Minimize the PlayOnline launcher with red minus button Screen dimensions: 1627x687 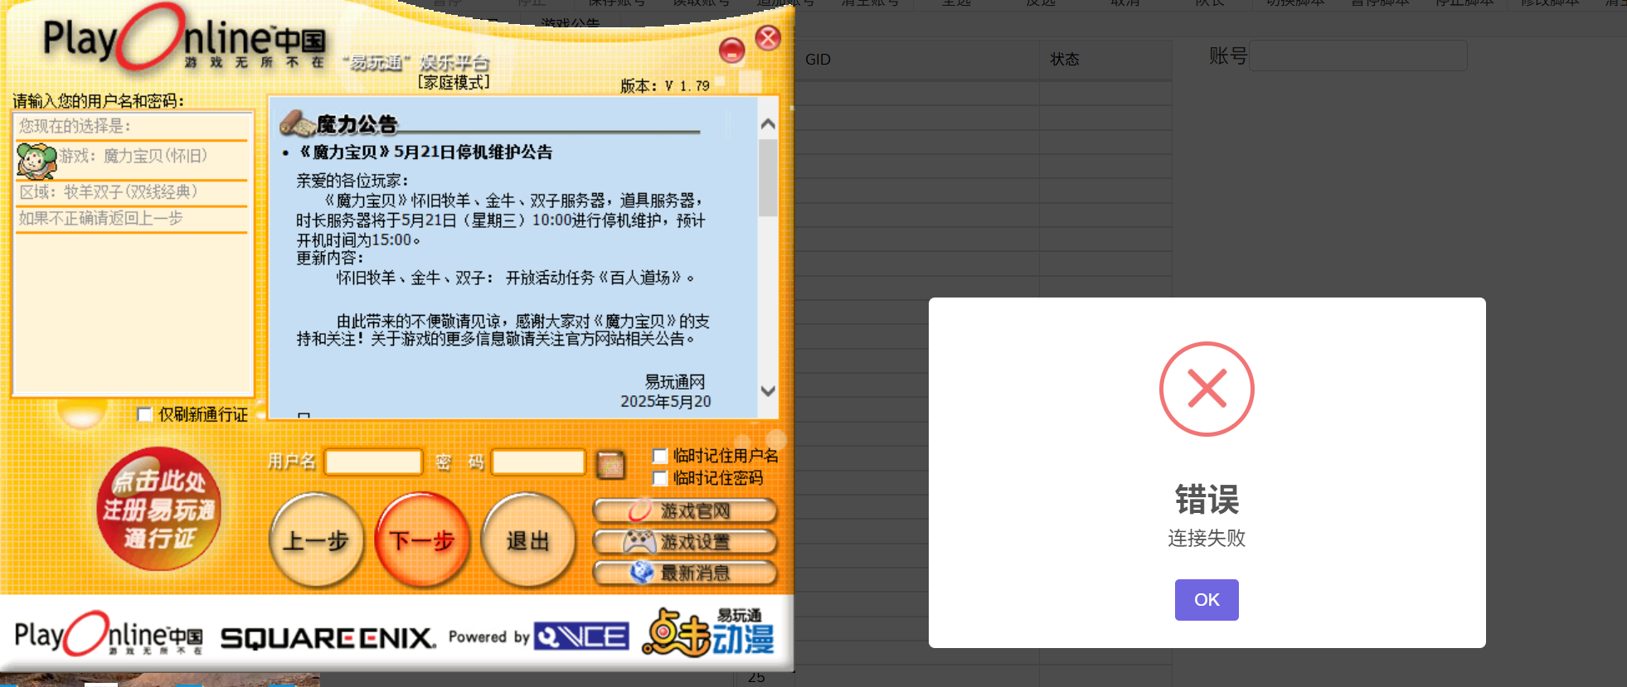click(731, 51)
